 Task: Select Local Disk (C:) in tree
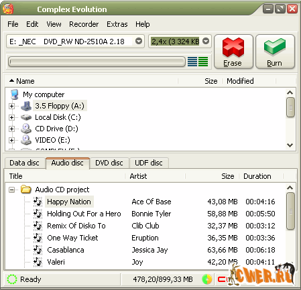tap(58, 117)
